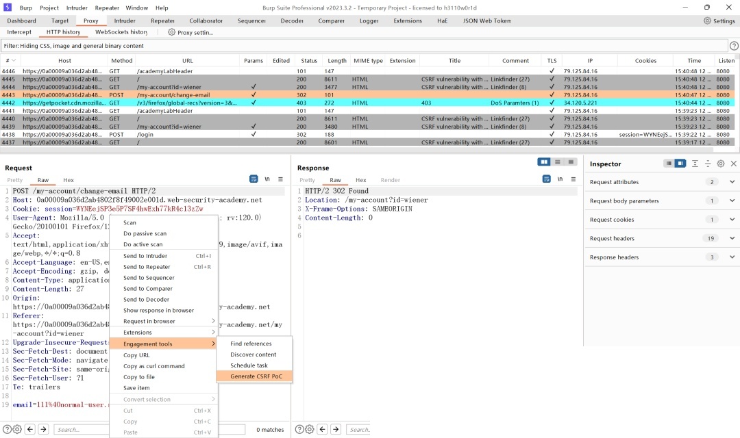
Task: Open response panel hamburger menu
Action: (x=573, y=179)
